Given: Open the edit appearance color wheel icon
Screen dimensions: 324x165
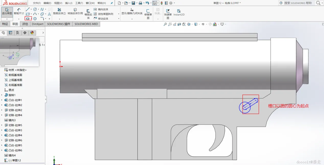Looking at the screenshot, I should click(x=215, y=24).
